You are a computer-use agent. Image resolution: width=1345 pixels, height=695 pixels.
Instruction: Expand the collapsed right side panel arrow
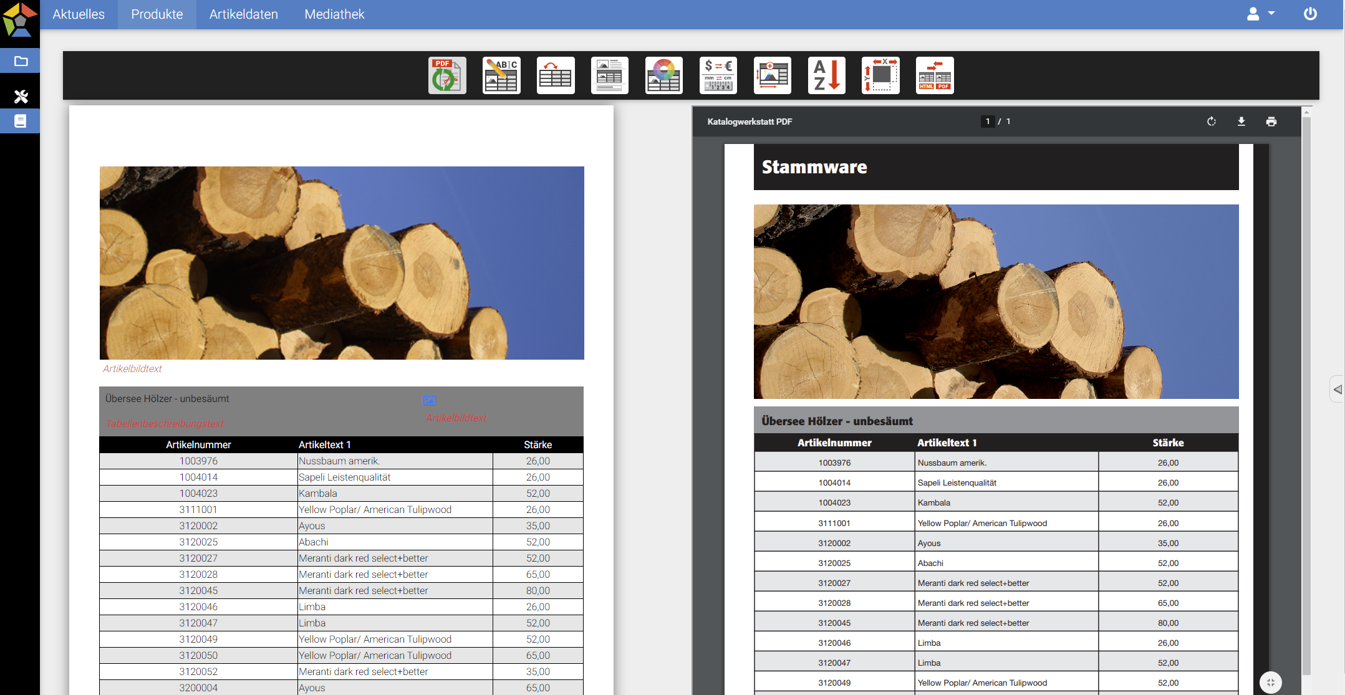[1337, 390]
